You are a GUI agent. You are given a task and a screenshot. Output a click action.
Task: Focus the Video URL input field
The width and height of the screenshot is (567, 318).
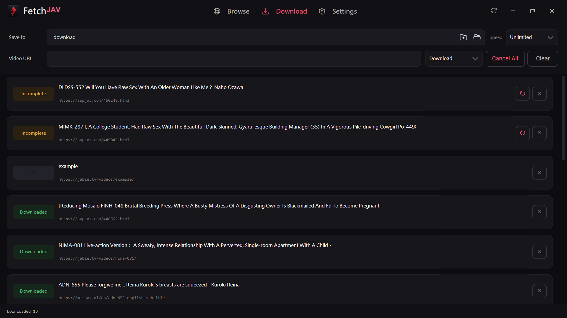click(x=234, y=59)
